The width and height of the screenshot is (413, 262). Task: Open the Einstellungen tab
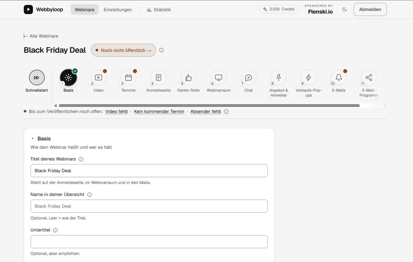[118, 10]
